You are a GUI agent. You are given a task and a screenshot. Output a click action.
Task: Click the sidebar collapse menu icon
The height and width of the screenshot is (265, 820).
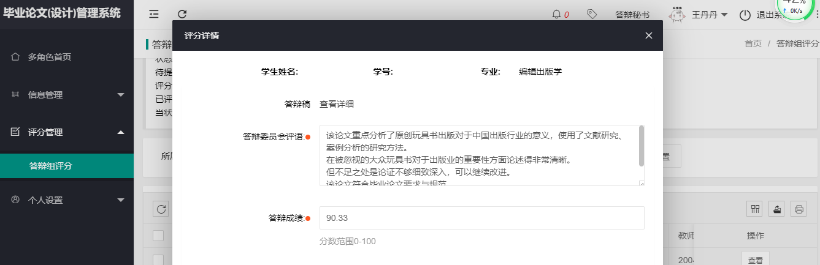pyautogui.click(x=154, y=14)
